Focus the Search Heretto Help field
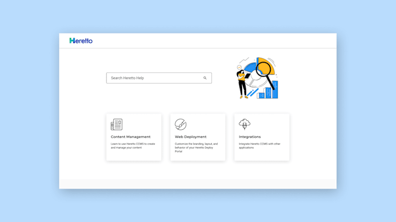Screen dimensions: 396x222 tap(159, 78)
